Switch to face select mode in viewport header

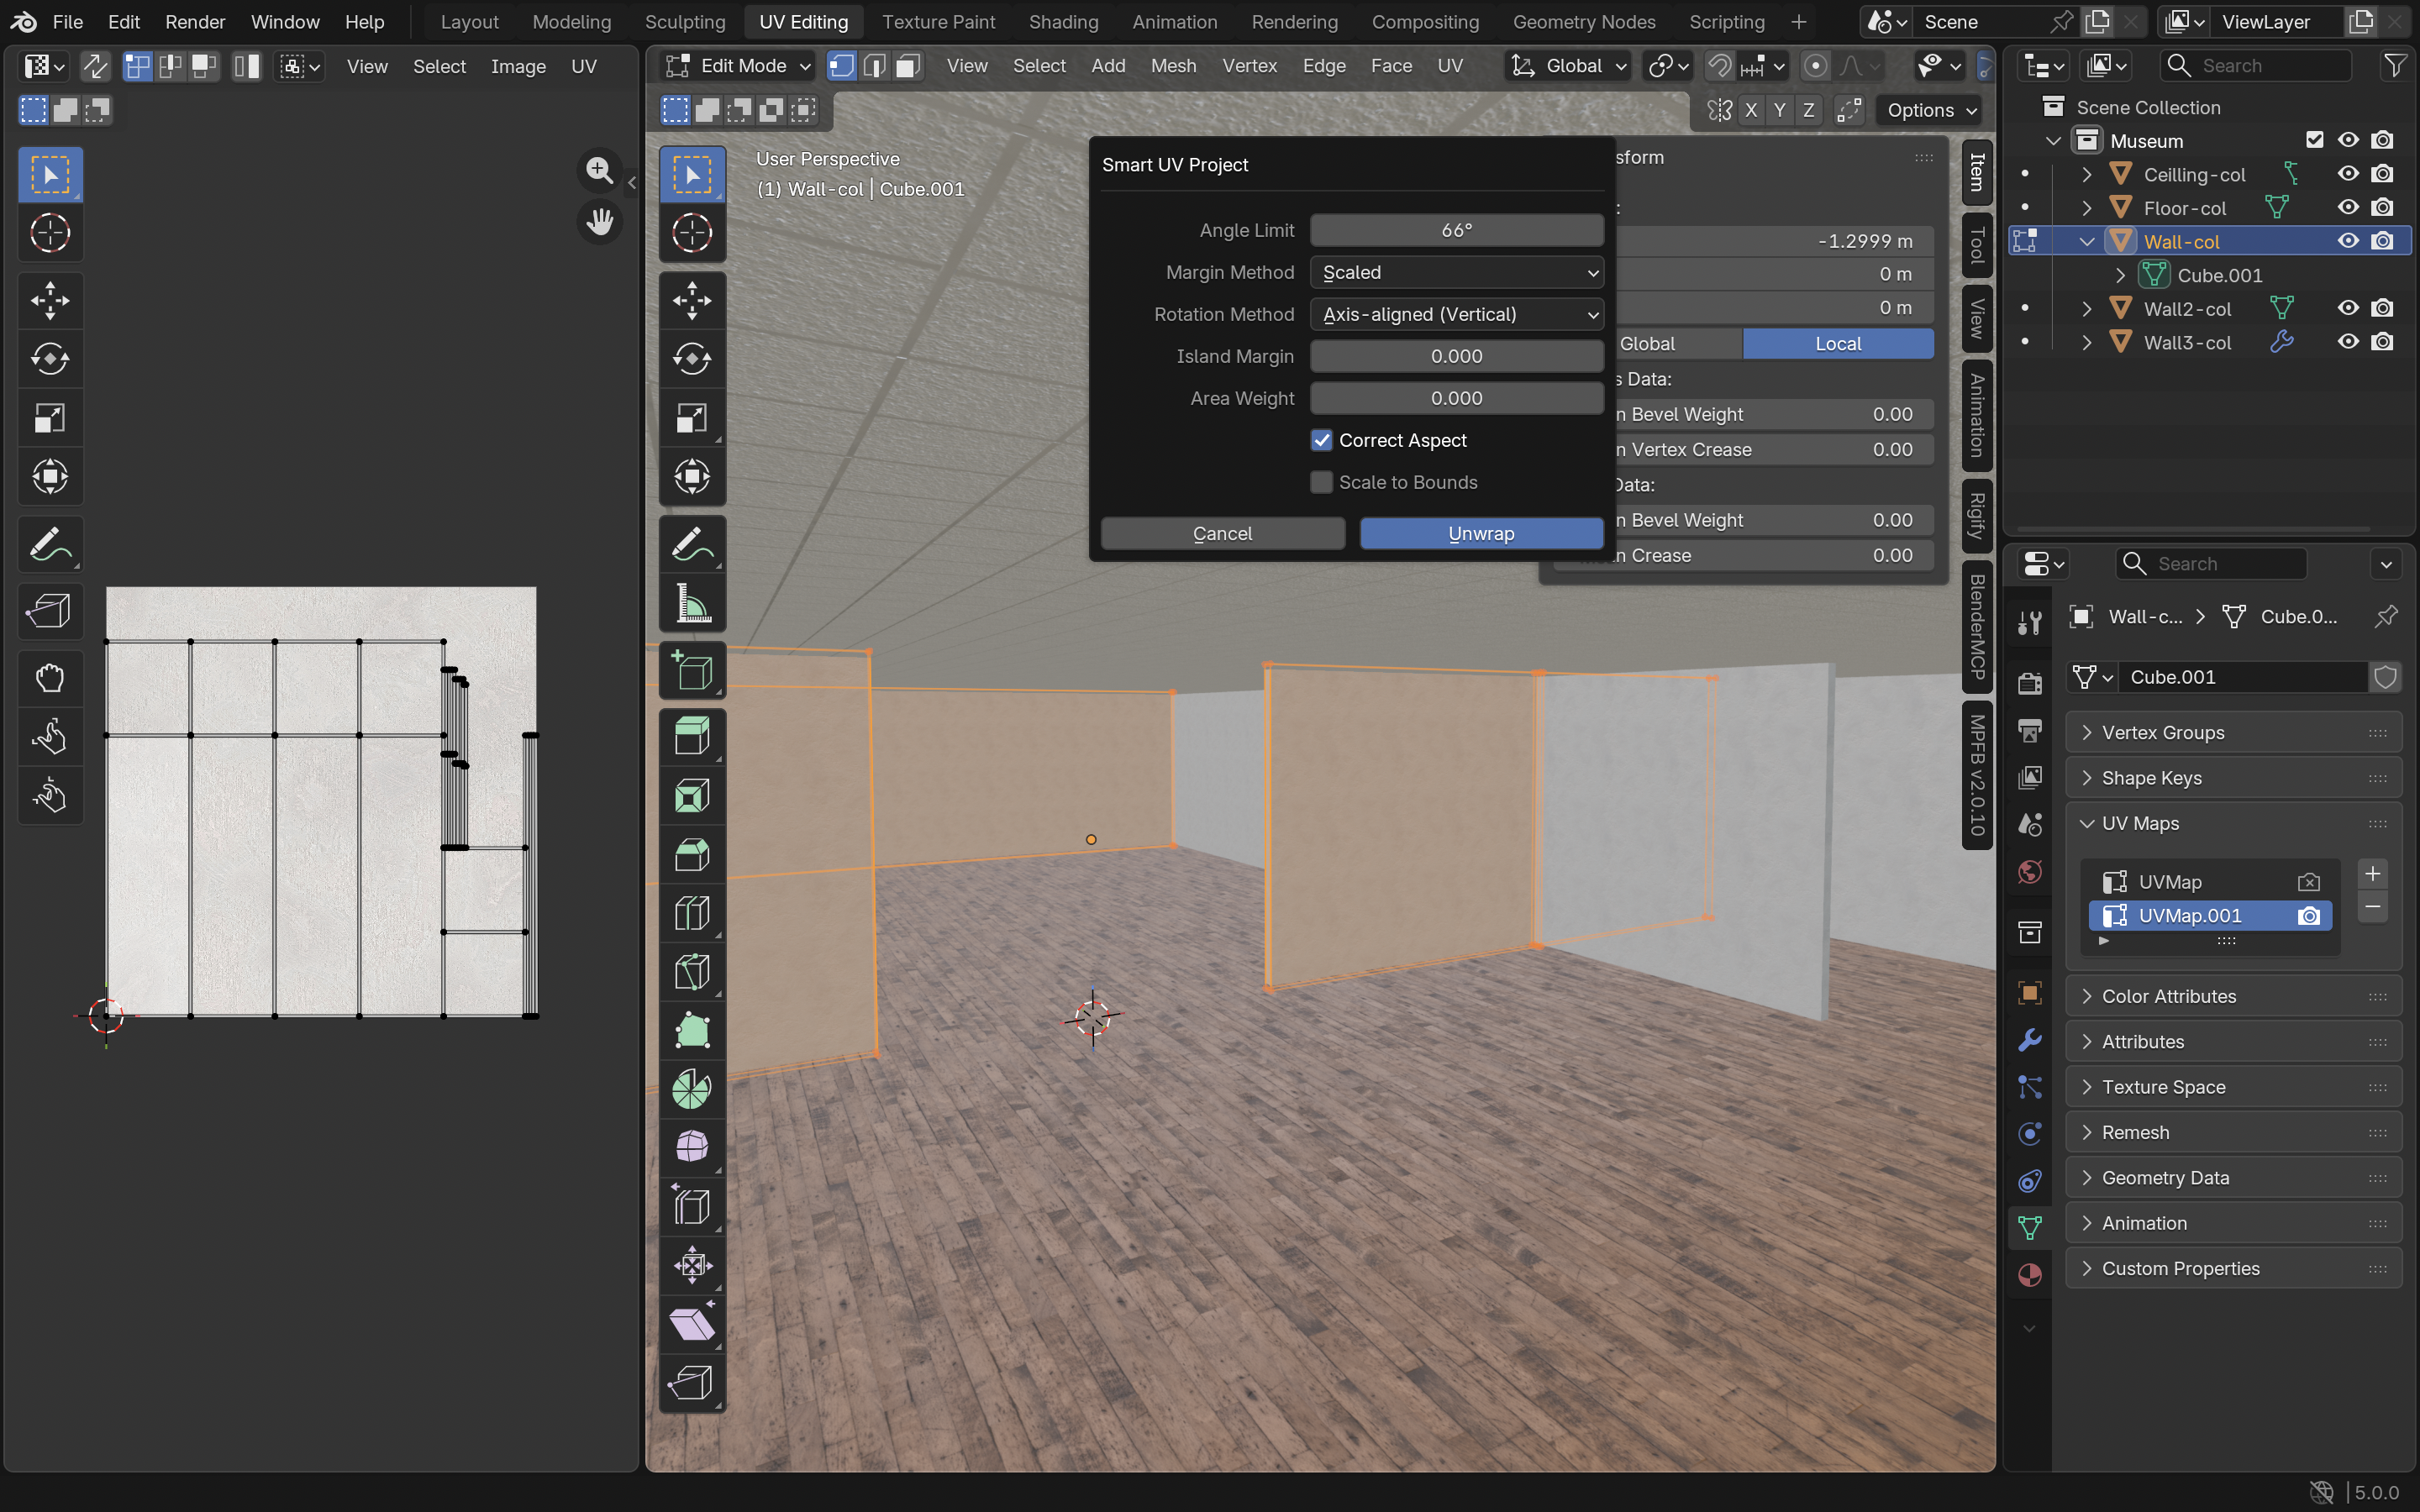point(907,66)
